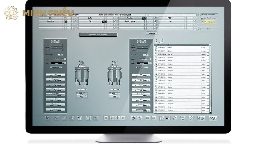Image resolution: width=257 pixels, height=144 pixels.
Task: Click the up arrow navigation icon
Action: tap(111, 118)
